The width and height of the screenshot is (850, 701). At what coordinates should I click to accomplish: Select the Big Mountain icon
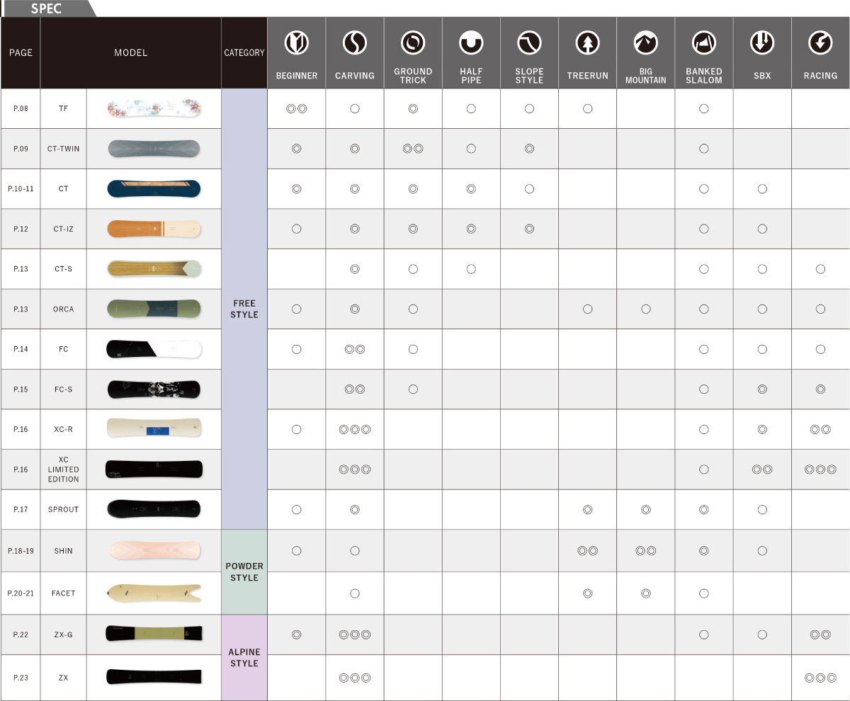point(645,44)
